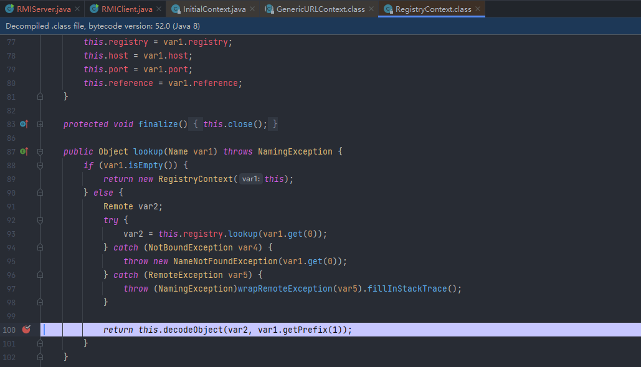The image size is (641, 367).
Task: Collapse the try block at line 92
Action: pos(40,221)
